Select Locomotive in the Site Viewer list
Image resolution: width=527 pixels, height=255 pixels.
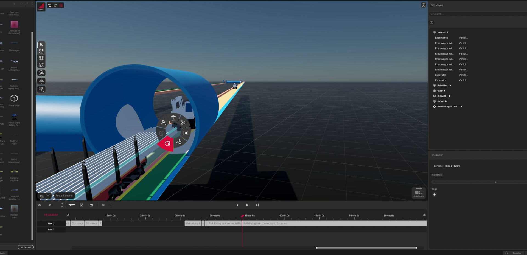[x=441, y=38]
